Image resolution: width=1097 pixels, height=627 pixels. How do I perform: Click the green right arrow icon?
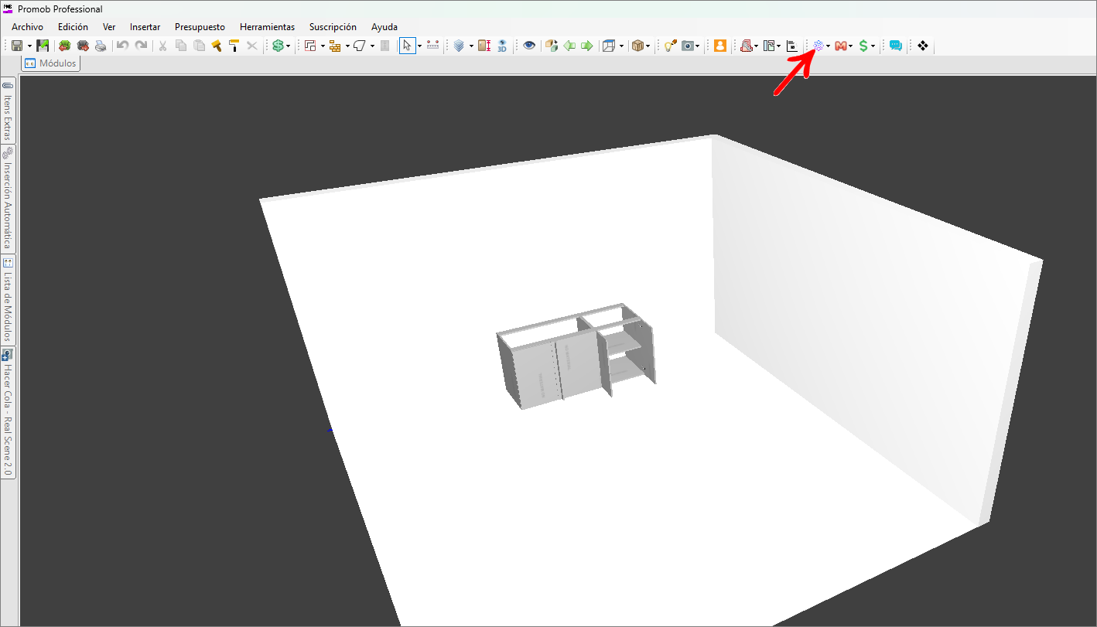(x=587, y=46)
